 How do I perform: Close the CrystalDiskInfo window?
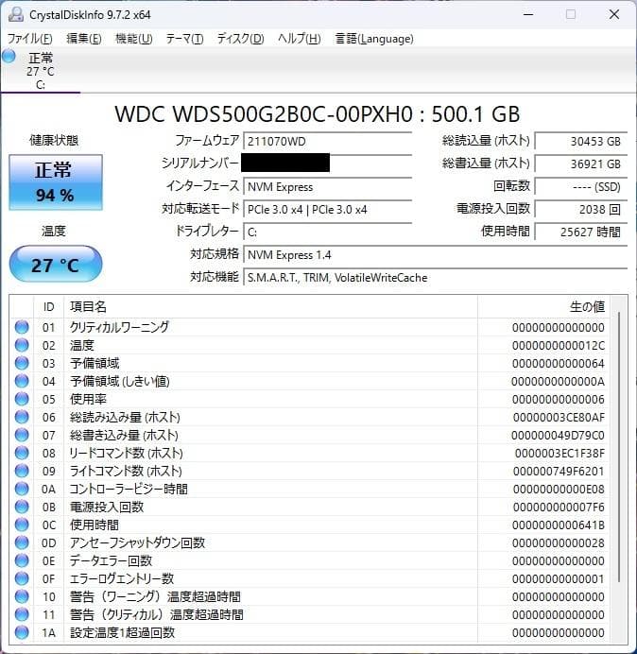614,14
